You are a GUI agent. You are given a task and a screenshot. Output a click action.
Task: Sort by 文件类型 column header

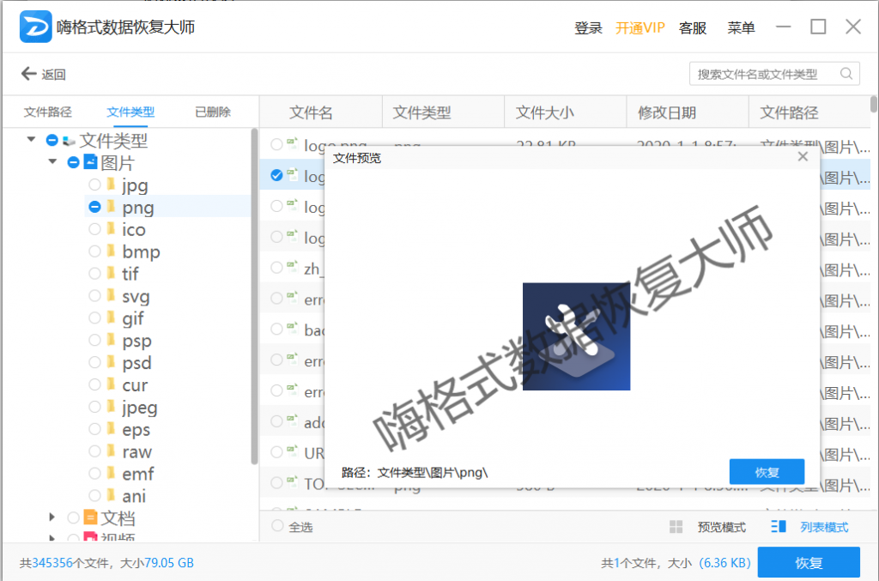(421, 112)
